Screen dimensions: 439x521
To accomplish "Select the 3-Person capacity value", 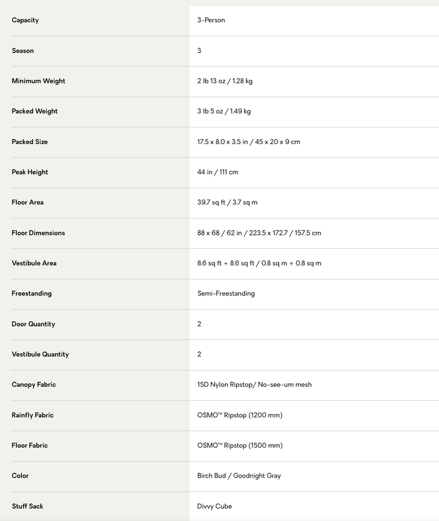I will pyautogui.click(x=211, y=20).
